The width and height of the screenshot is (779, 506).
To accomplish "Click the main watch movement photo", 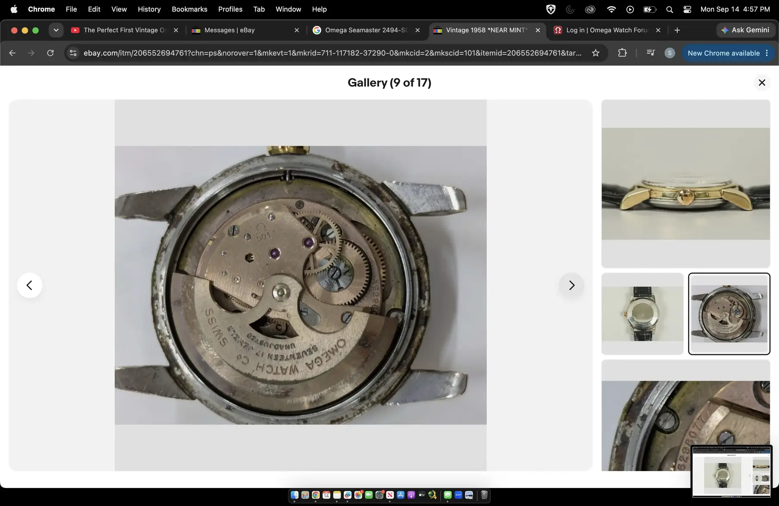I will pos(301,285).
